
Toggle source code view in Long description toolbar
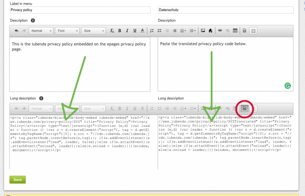pyautogui.click(x=244, y=109)
